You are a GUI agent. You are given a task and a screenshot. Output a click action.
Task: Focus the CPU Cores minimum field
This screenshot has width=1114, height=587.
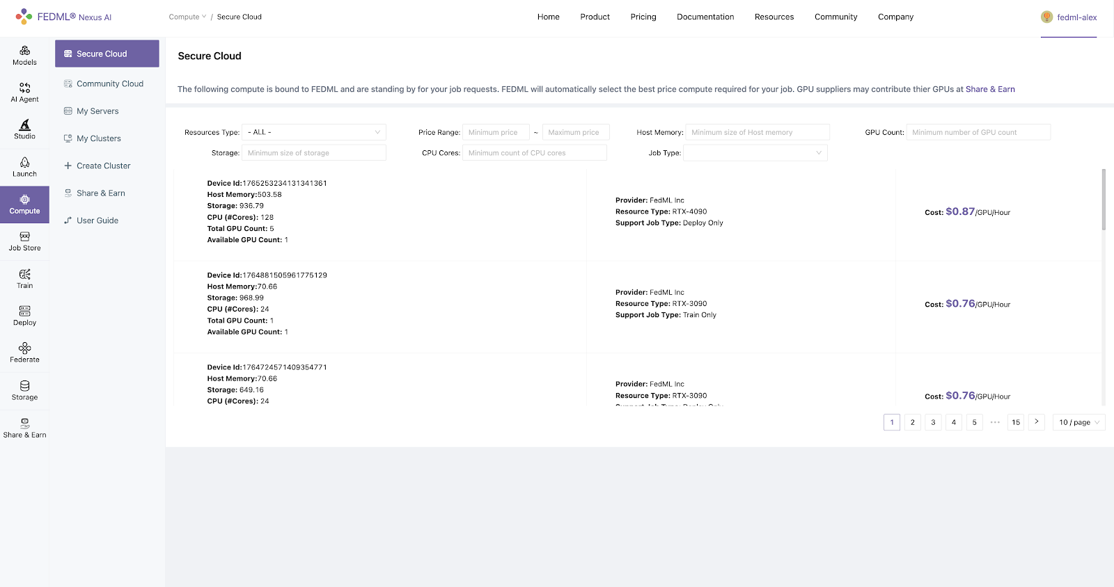tap(535, 152)
